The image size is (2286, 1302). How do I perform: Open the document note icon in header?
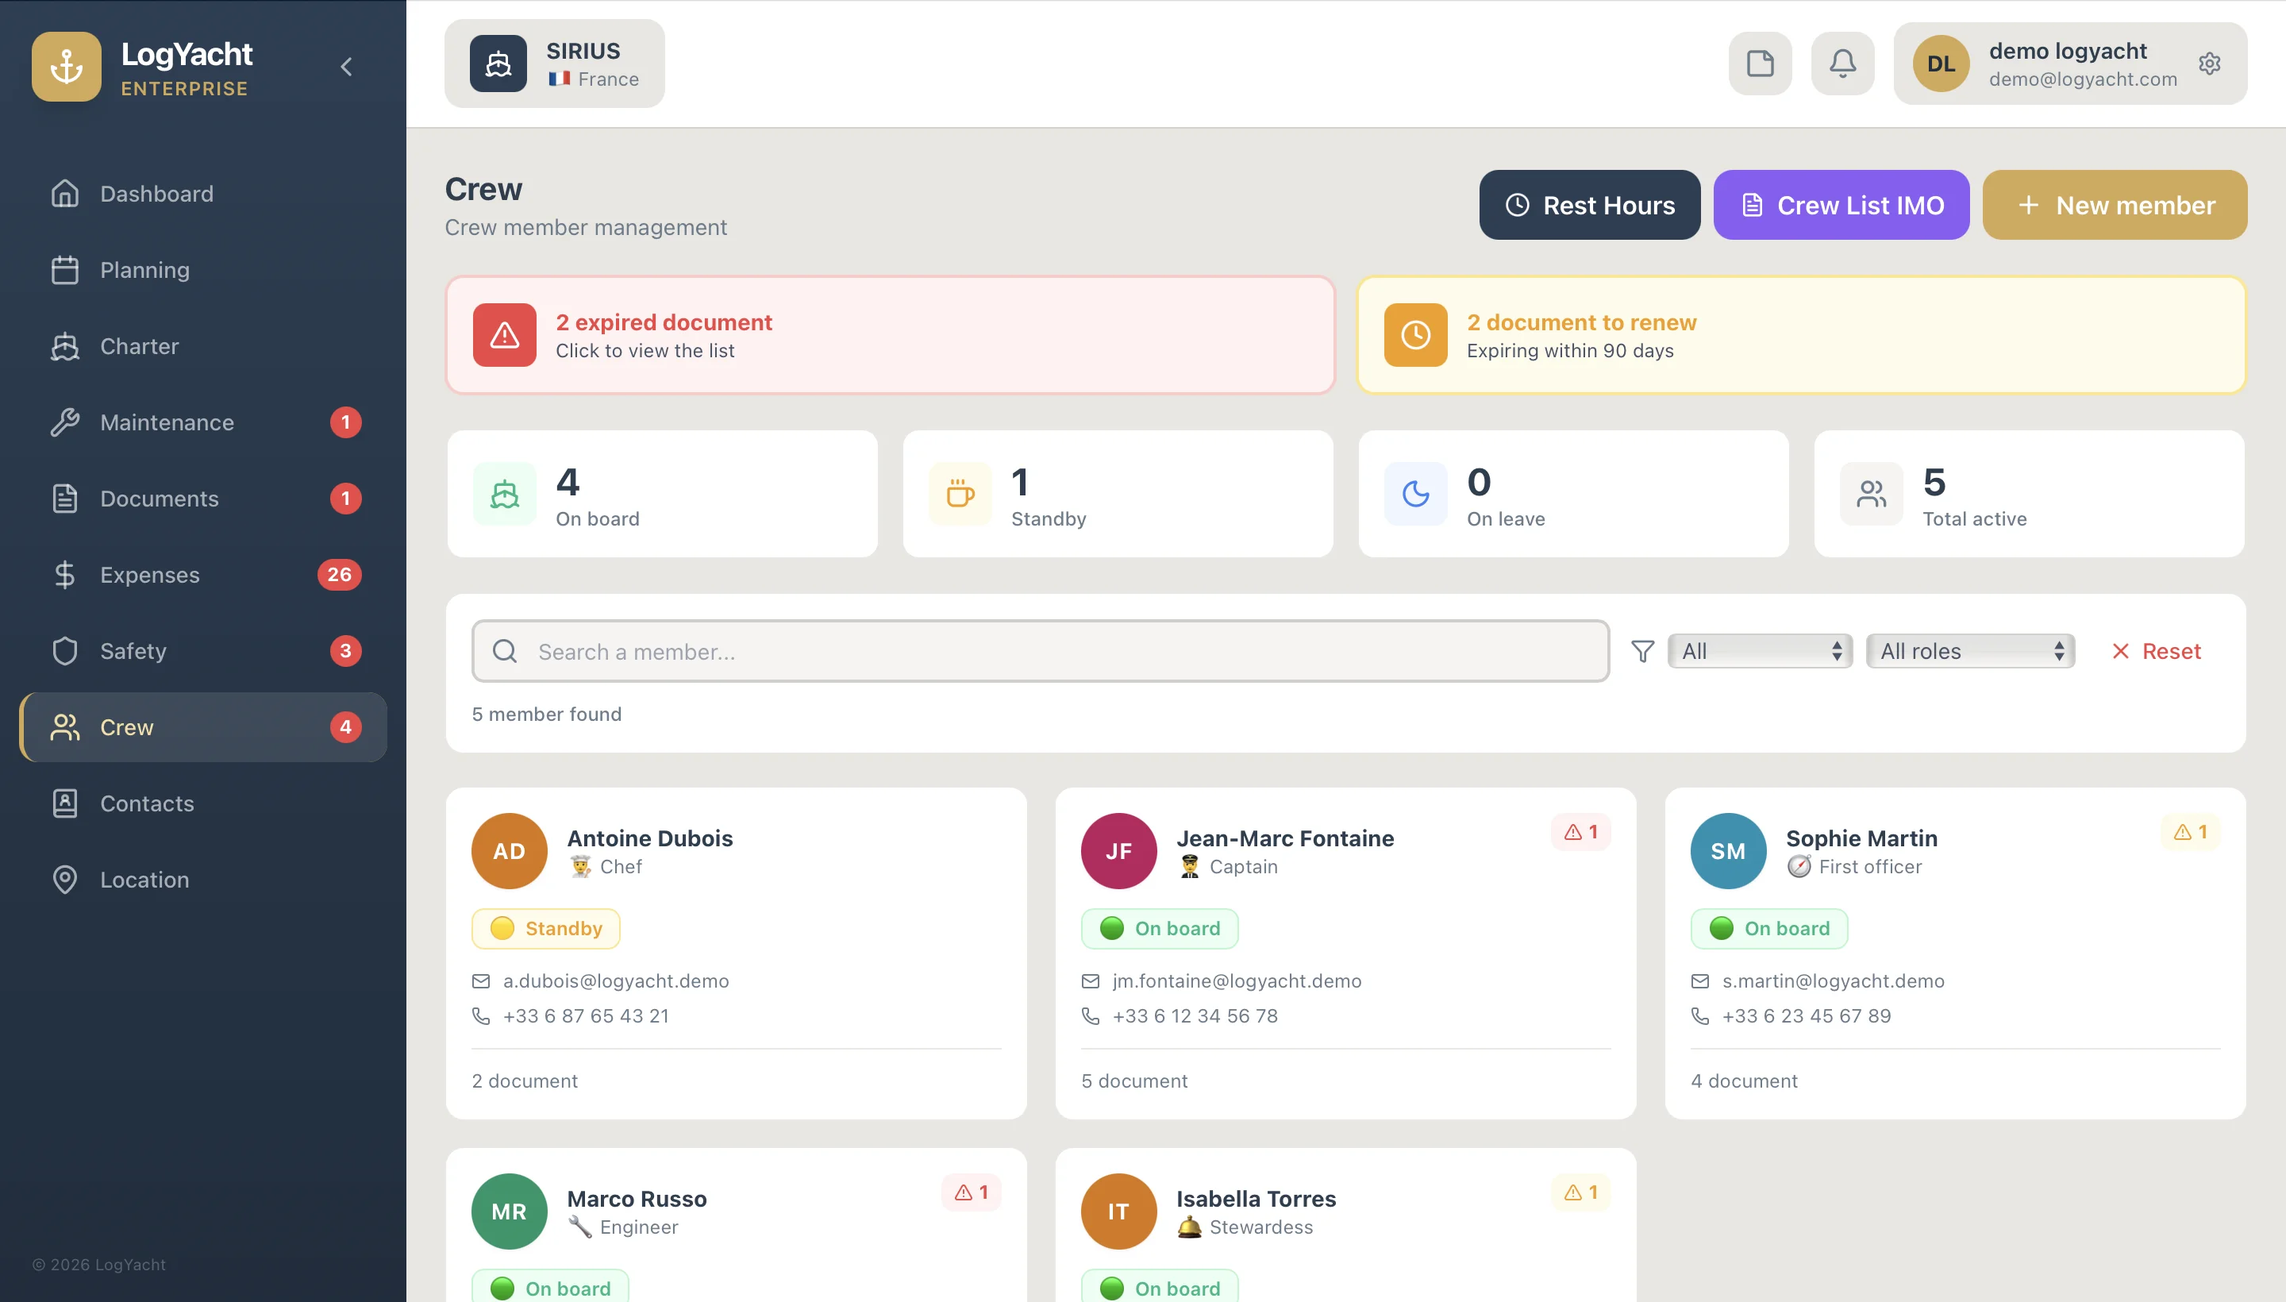[x=1760, y=64]
